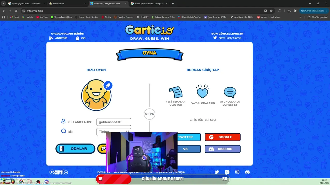Open the tab search dropdown arrow
The width and height of the screenshot is (330, 185).
tap(3, 4)
